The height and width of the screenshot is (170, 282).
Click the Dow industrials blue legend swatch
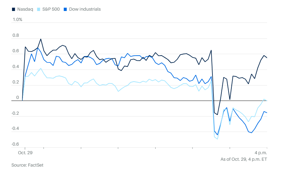pos(66,9)
